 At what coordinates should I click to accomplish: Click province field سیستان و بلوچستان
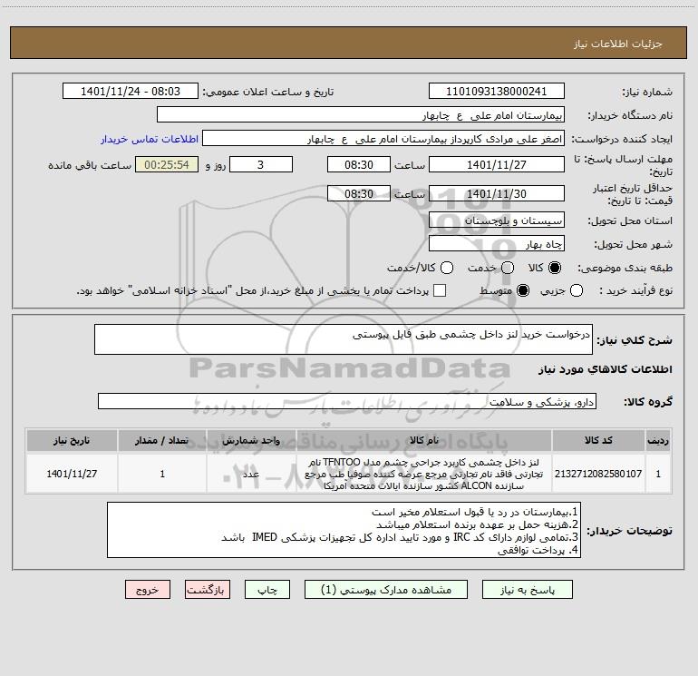pyautogui.click(x=497, y=220)
